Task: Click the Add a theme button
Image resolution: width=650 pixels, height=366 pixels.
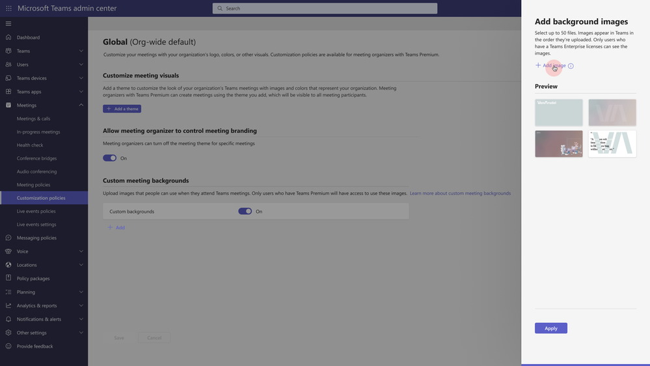Action: click(122, 109)
